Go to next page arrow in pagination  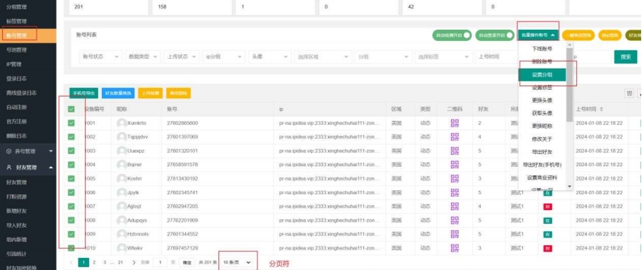tap(134, 262)
